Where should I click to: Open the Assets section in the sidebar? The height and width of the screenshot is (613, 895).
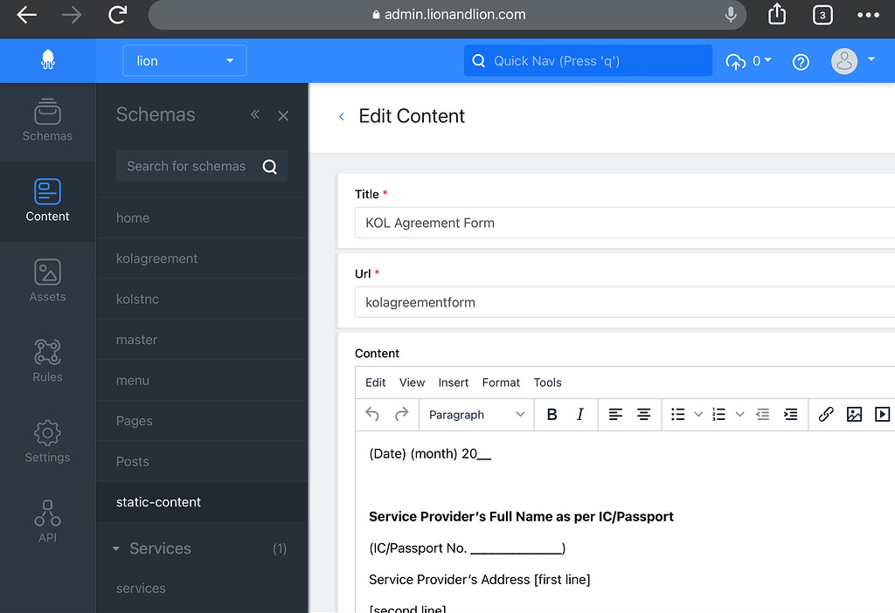tap(47, 279)
